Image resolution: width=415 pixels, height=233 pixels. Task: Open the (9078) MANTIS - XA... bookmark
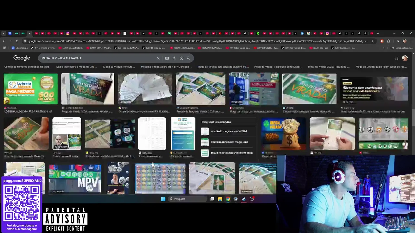click(x=266, y=48)
